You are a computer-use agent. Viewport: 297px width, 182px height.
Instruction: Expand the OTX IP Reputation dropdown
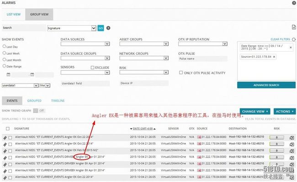point(203,44)
